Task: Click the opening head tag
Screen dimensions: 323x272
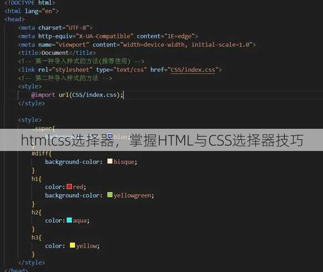Action: coord(14,19)
